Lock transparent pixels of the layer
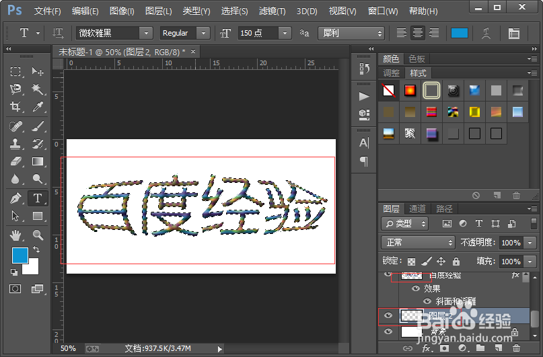 point(411,262)
